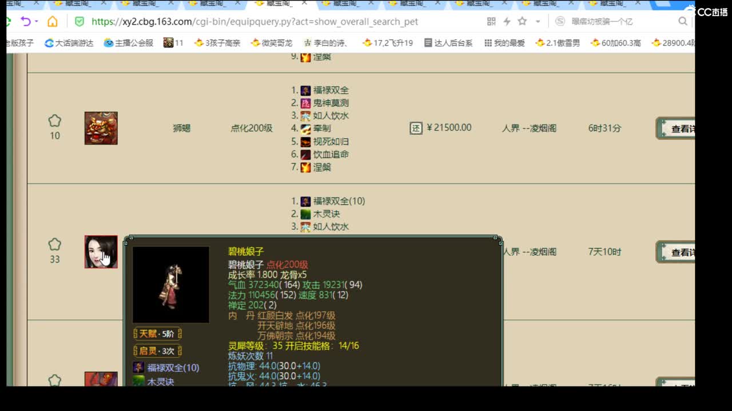732x411 pixels.
Task: Favorite the 碧桃娘子 listing star above 33
Action: 54,244
